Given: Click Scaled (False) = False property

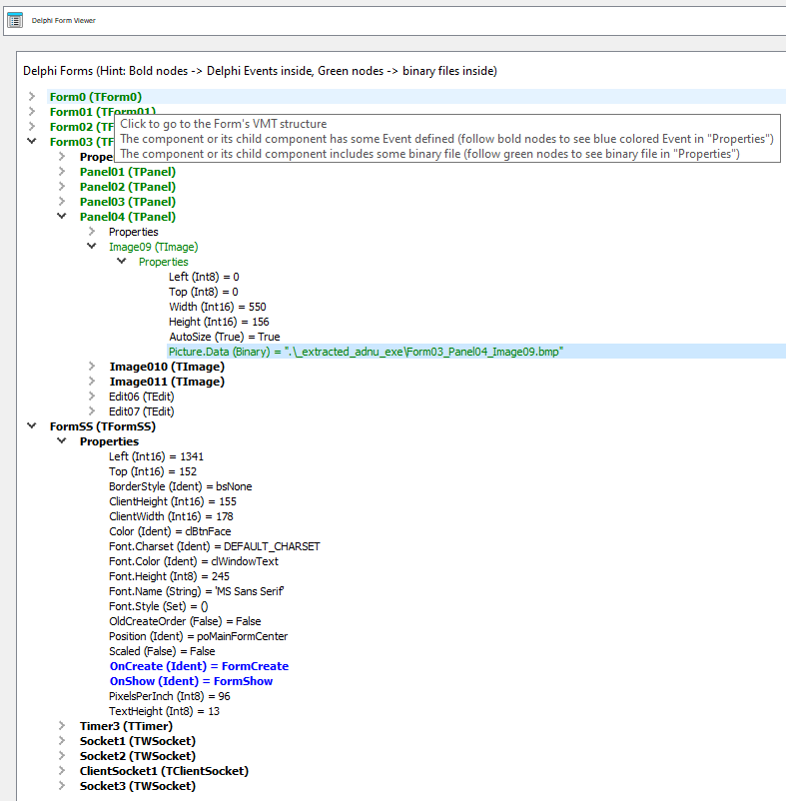Looking at the screenshot, I should pos(162,651).
